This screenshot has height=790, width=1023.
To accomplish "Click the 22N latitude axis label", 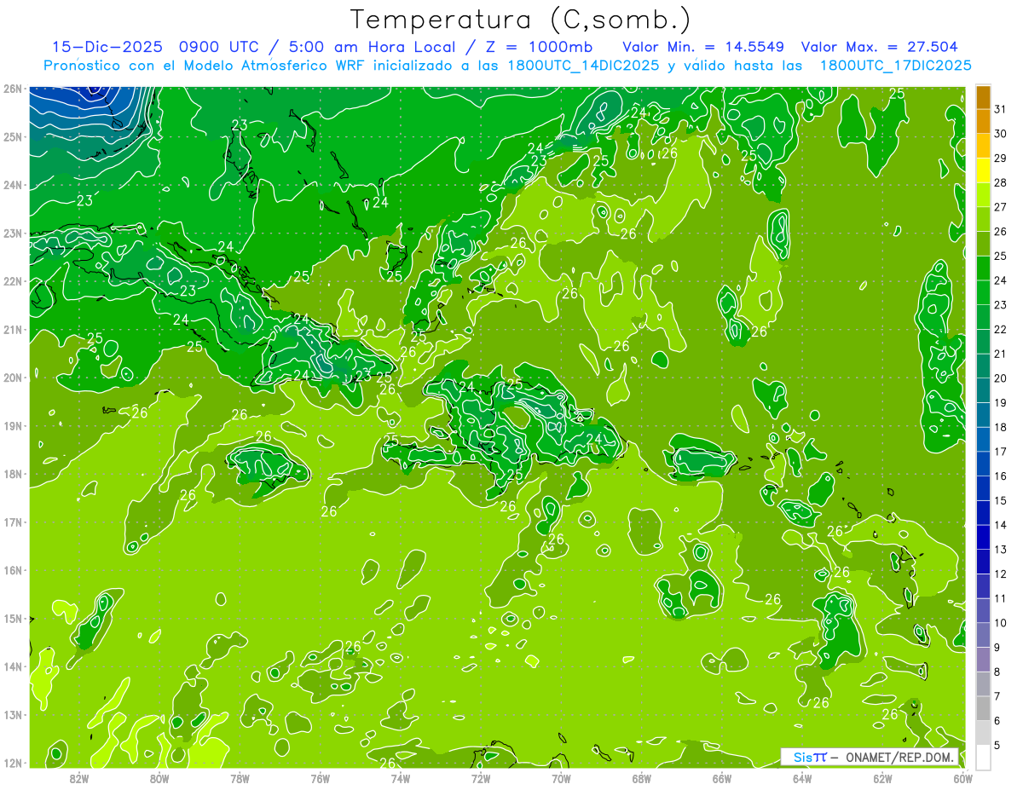I will pyautogui.click(x=12, y=281).
